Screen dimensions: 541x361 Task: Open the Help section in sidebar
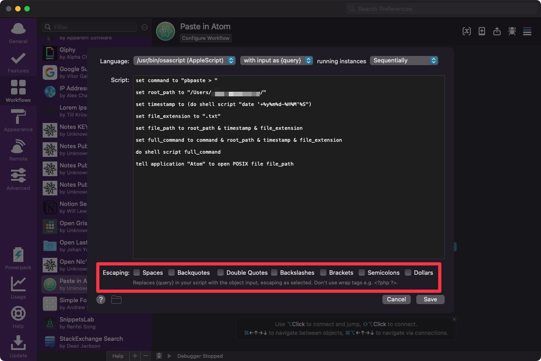click(x=18, y=317)
